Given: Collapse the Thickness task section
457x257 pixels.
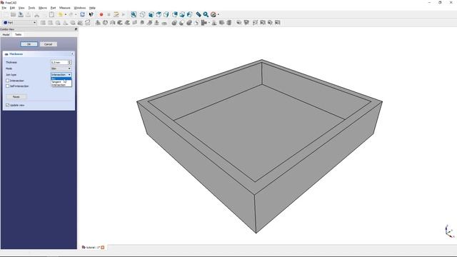Looking at the screenshot, I should point(72,54).
